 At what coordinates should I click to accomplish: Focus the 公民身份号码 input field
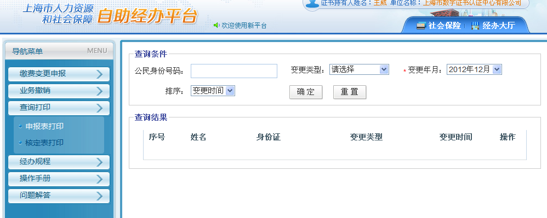pos(234,71)
